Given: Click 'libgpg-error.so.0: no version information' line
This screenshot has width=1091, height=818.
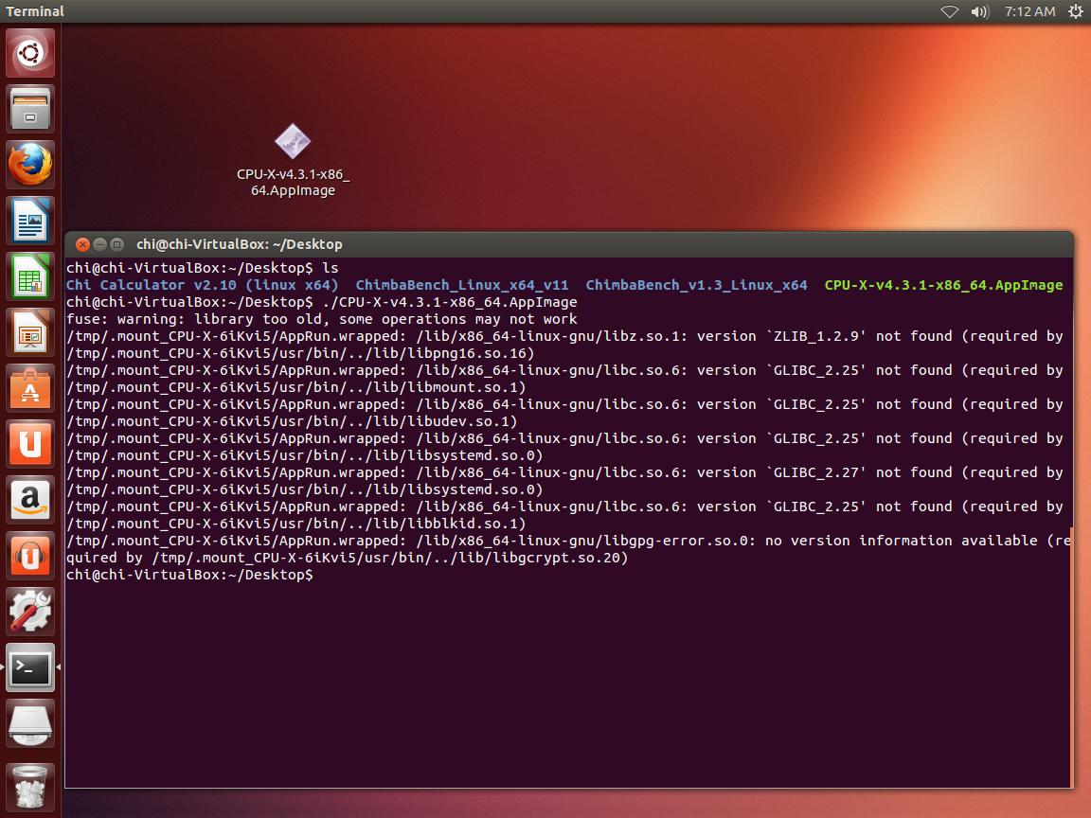Looking at the screenshot, I should [x=568, y=541].
